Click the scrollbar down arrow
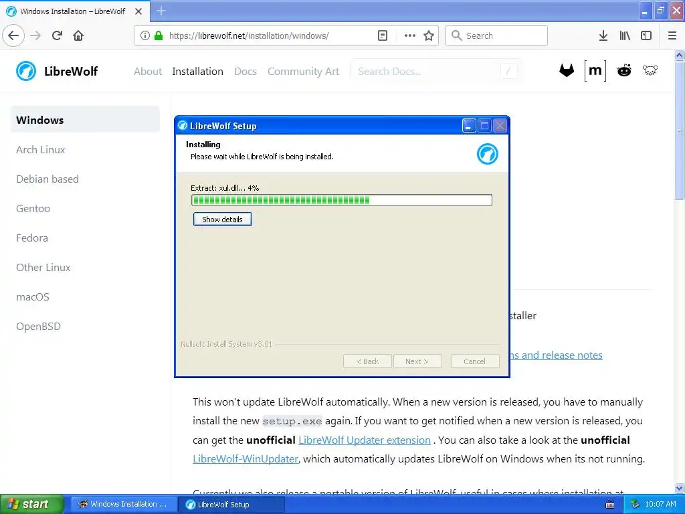This screenshot has height=514, width=685. (x=680, y=488)
